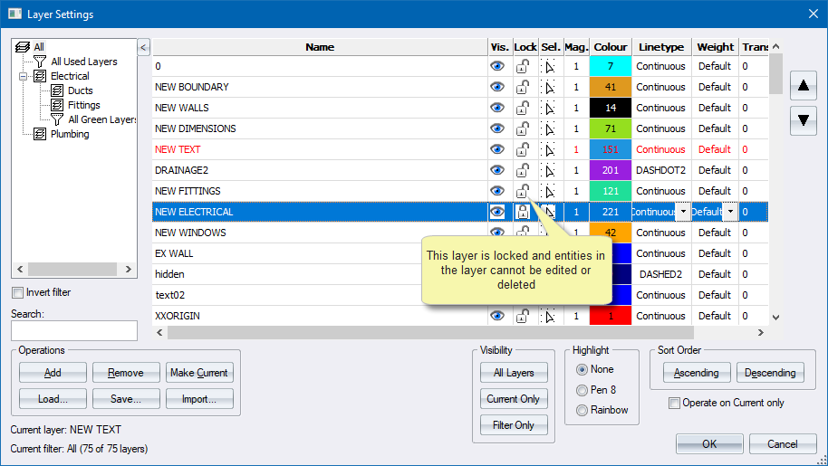Click selectable cursor icon for NEW DIMENSIONS
The image size is (828, 466).
549,128
